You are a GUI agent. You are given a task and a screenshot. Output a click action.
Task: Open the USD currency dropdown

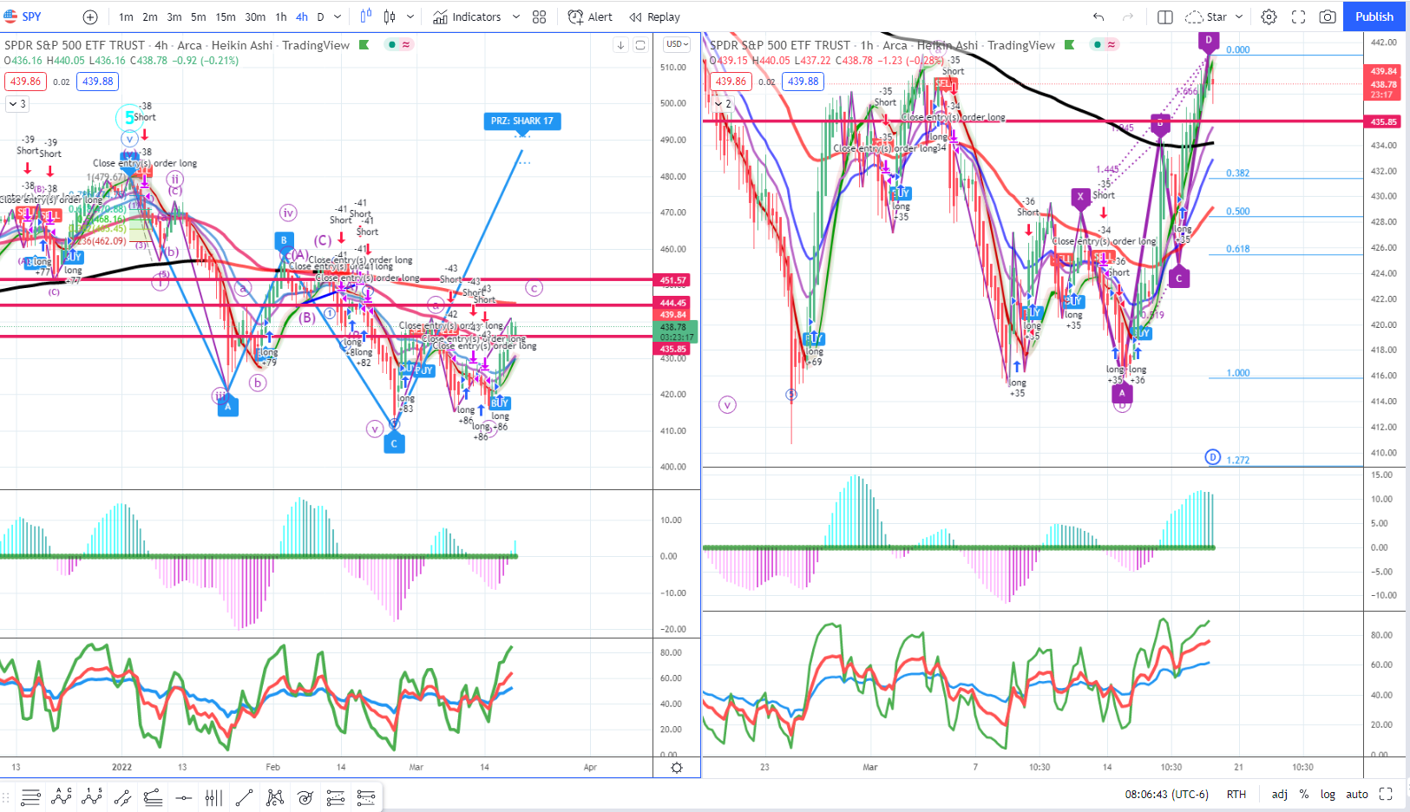[677, 44]
